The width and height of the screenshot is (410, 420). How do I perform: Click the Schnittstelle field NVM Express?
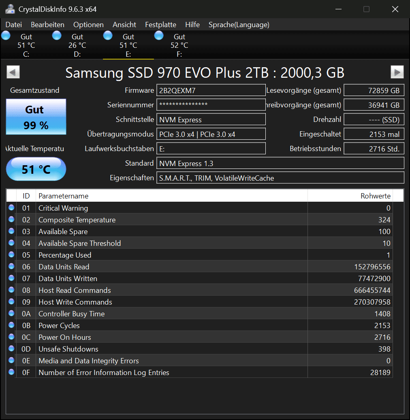(x=211, y=119)
